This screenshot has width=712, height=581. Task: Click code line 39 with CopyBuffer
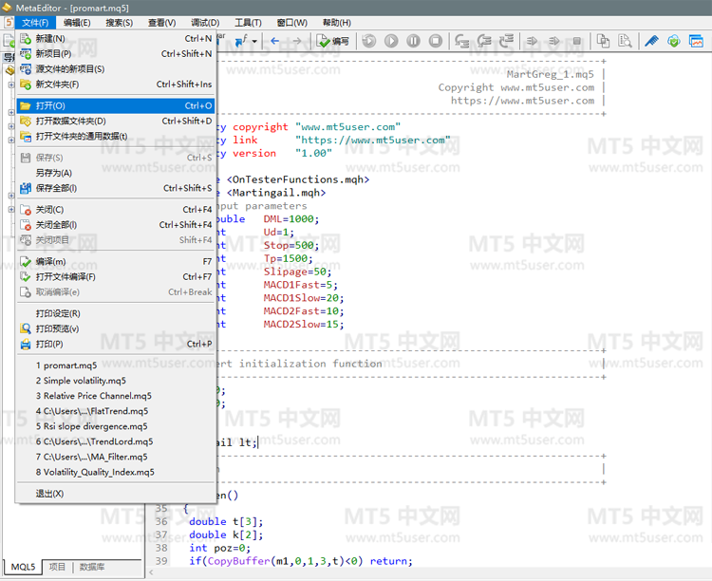(x=301, y=561)
